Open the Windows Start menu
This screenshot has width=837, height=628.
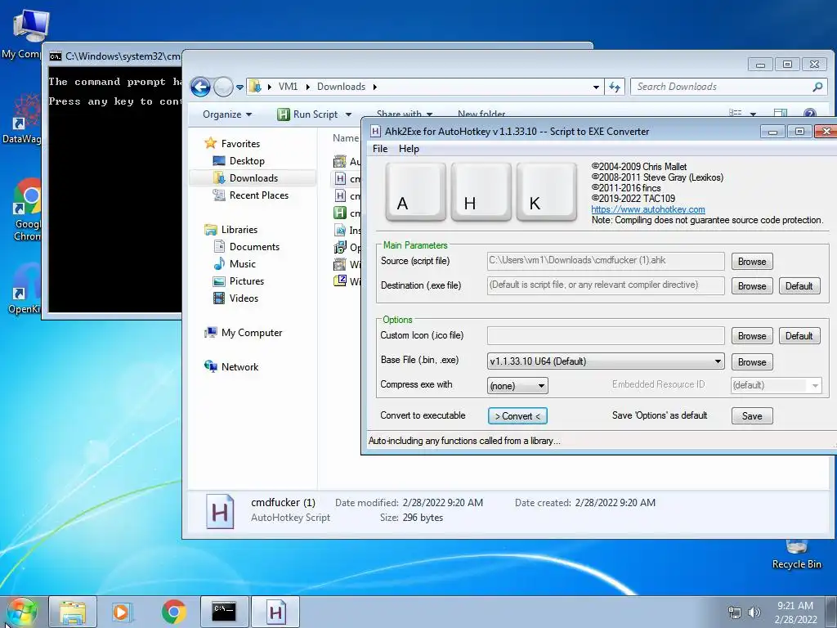[x=20, y=612]
